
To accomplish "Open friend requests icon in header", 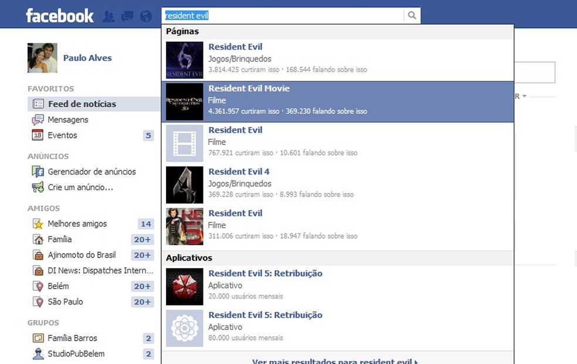I will click(108, 16).
